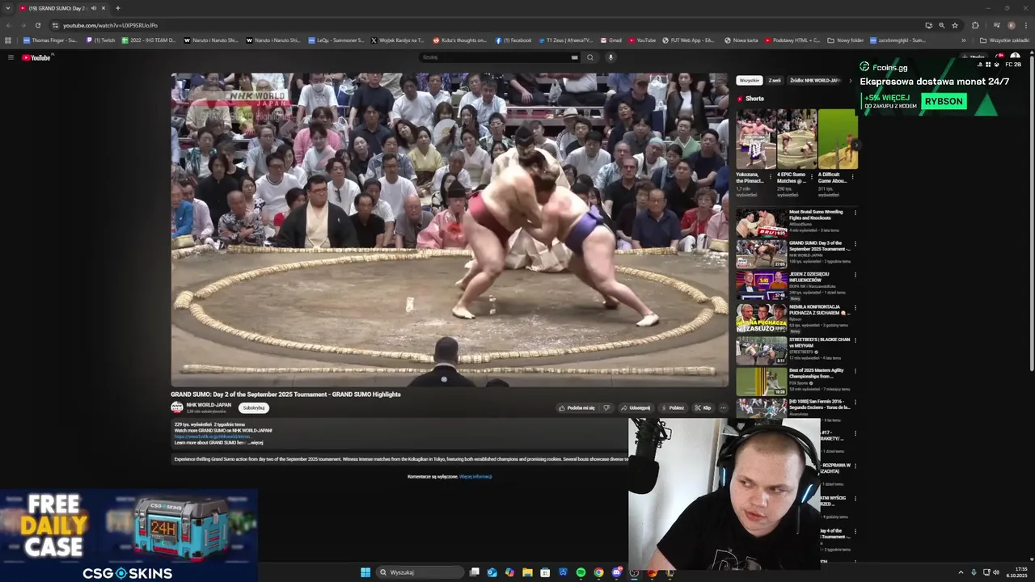The height and width of the screenshot is (582, 1035).
Task: Open the YouTube bookmark in bookmarks bar
Action: pyautogui.click(x=643, y=40)
